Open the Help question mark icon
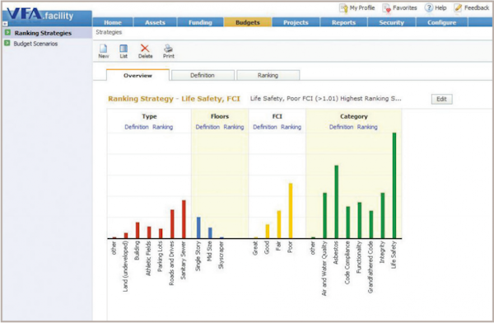Image resolution: width=494 pixels, height=323 pixels. point(428,7)
